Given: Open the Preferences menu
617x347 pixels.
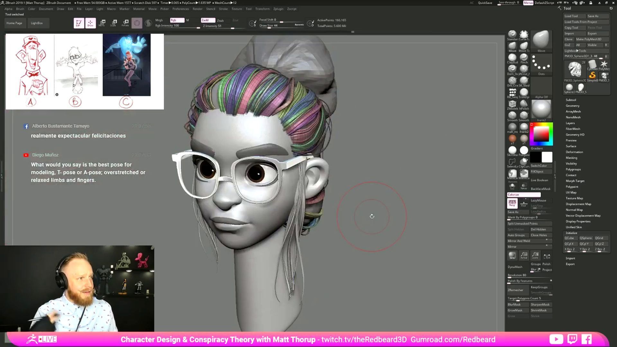Looking at the screenshot, I should (x=180, y=9).
